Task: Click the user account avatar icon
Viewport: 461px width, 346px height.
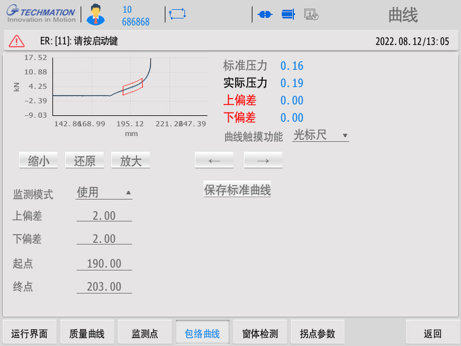Action: point(95,14)
